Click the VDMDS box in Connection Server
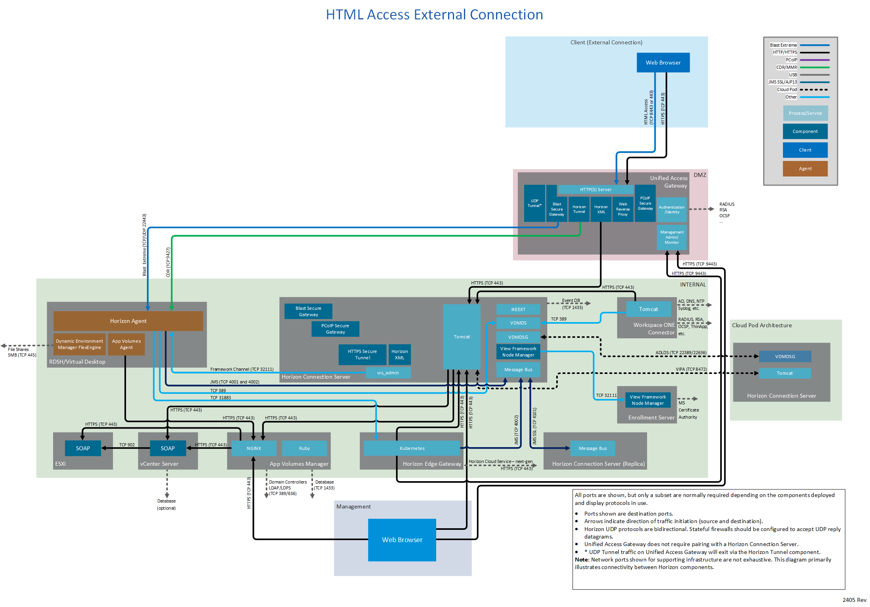Image resolution: width=870 pixels, height=607 pixels. point(518,323)
